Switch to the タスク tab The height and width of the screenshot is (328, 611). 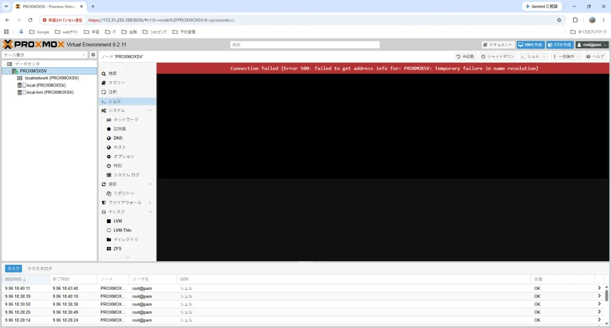(x=13, y=268)
